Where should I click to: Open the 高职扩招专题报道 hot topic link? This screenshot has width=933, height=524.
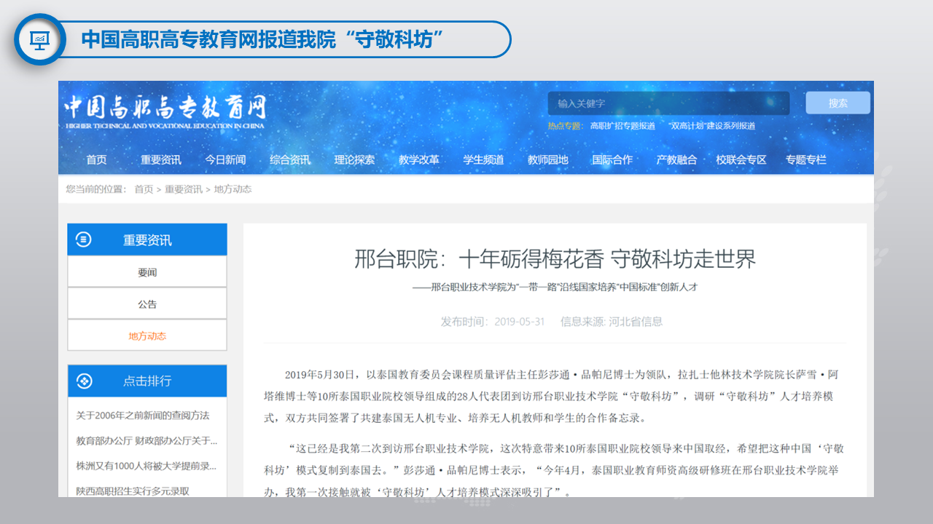pos(622,126)
